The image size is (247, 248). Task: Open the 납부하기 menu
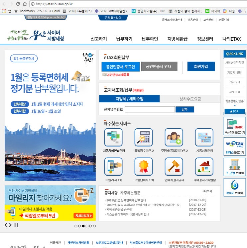tap(124, 39)
